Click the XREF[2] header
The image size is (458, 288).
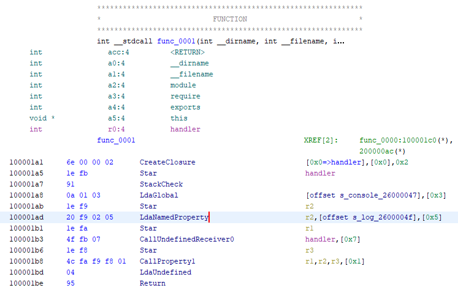321,141
